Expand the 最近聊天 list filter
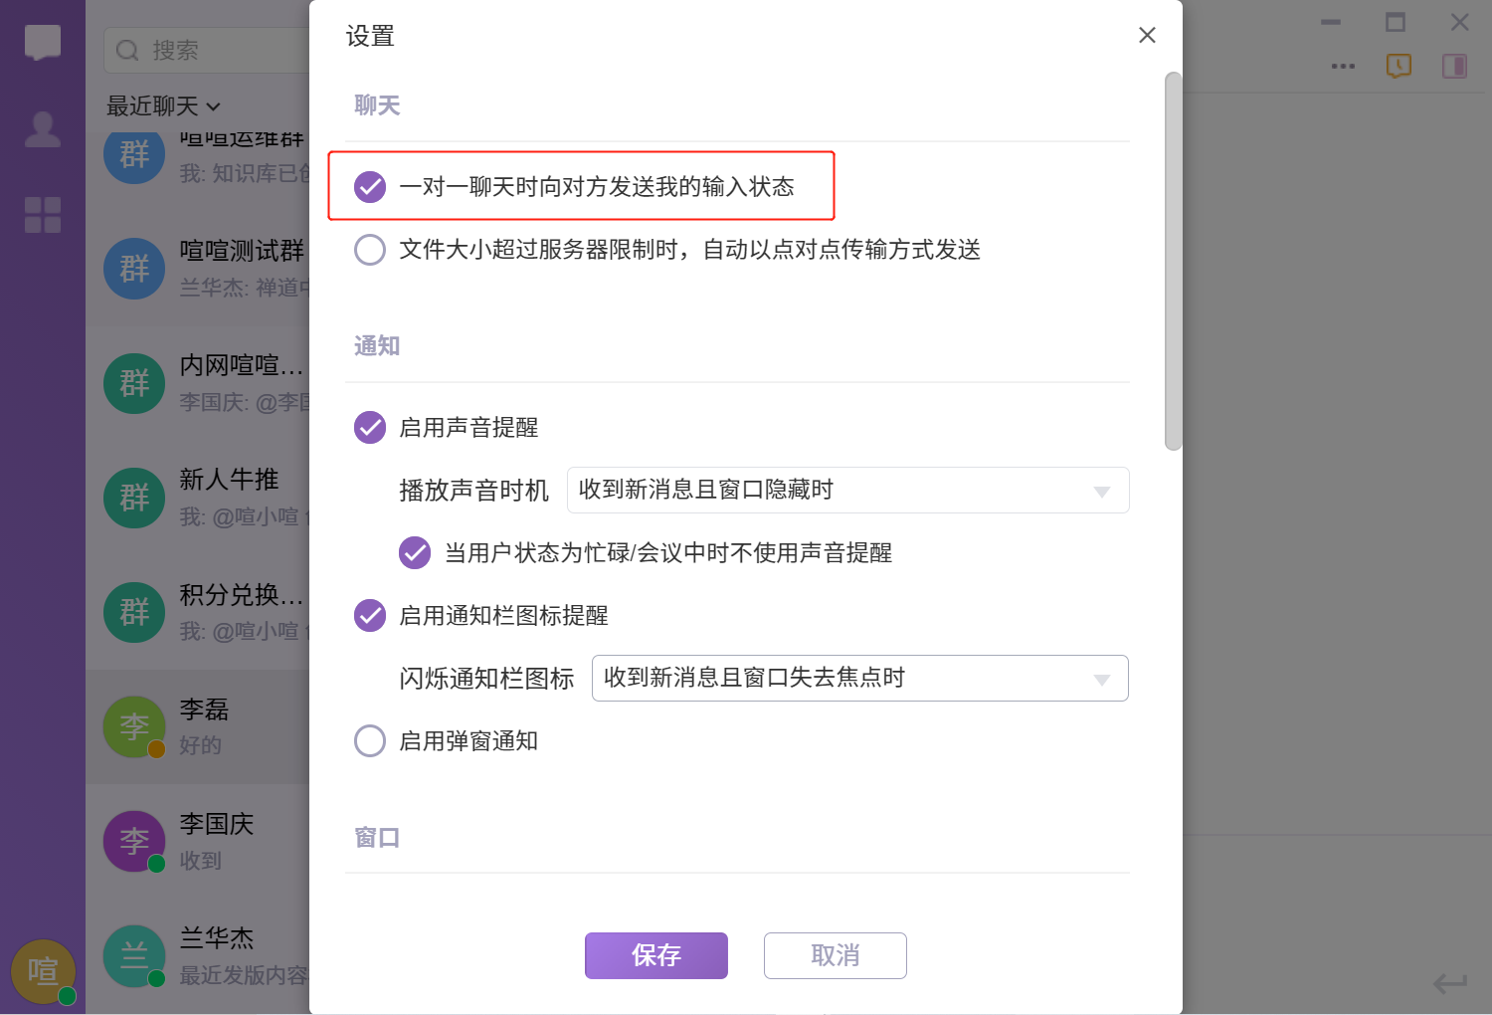The height and width of the screenshot is (1015, 1492). coord(164,106)
